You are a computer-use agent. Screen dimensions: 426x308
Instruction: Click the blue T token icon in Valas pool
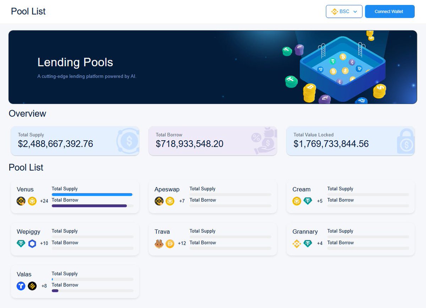click(x=21, y=286)
